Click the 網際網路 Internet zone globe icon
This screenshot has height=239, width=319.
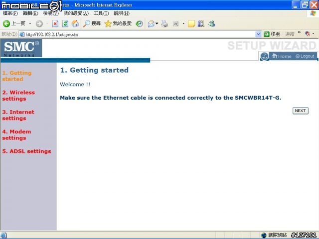pos(264,235)
